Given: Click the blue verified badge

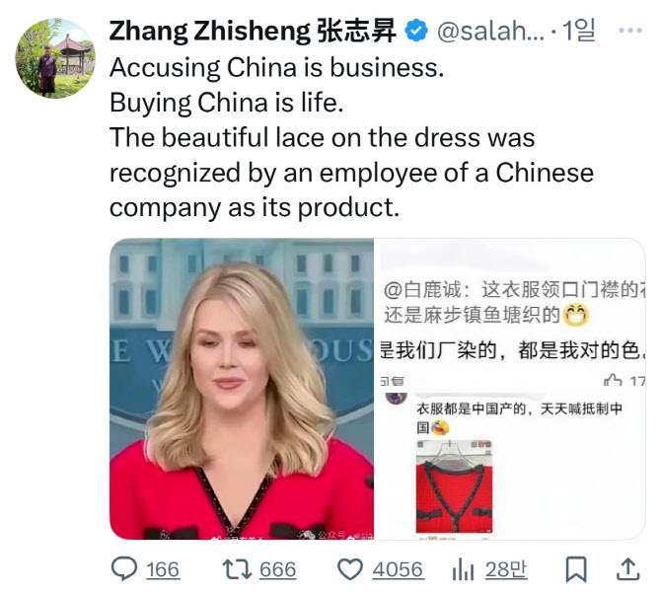Looking at the screenshot, I should (416, 31).
